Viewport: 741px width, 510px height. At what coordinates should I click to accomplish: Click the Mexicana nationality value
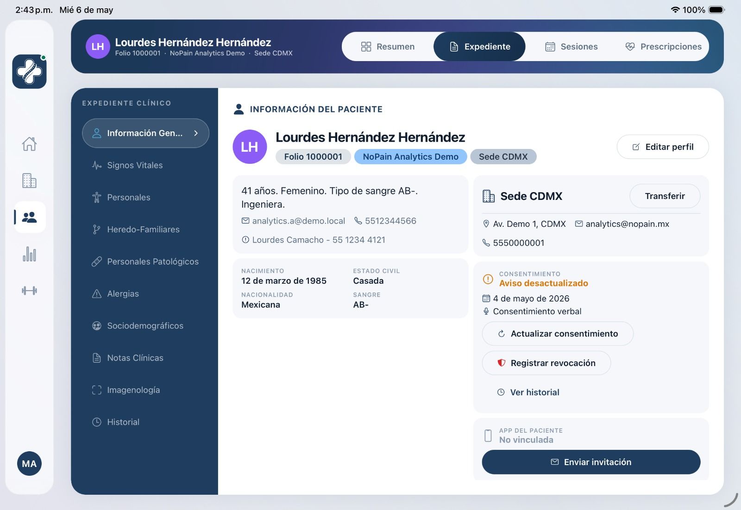261,305
